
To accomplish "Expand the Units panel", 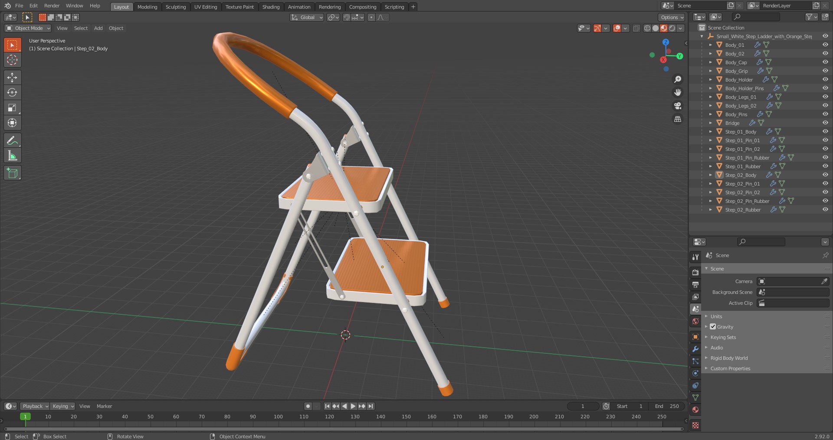I will [716, 316].
